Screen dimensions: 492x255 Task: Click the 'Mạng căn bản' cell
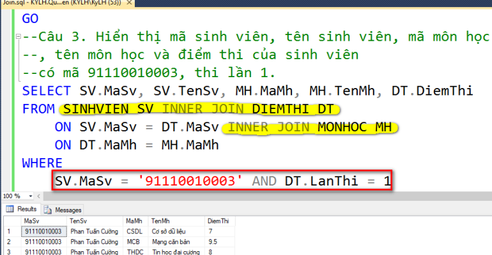tap(176, 242)
